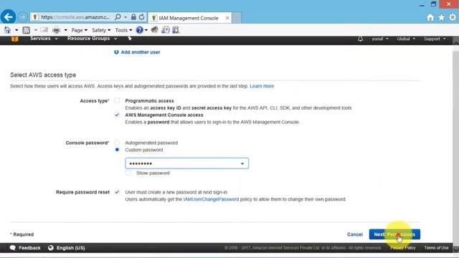Screen dimensions: 459x258
Task: Click the blue Help question mark icon
Action: coord(140,30)
